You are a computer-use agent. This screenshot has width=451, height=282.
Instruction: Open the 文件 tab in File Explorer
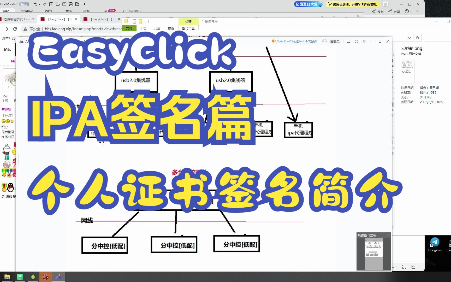[x=129, y=28]
